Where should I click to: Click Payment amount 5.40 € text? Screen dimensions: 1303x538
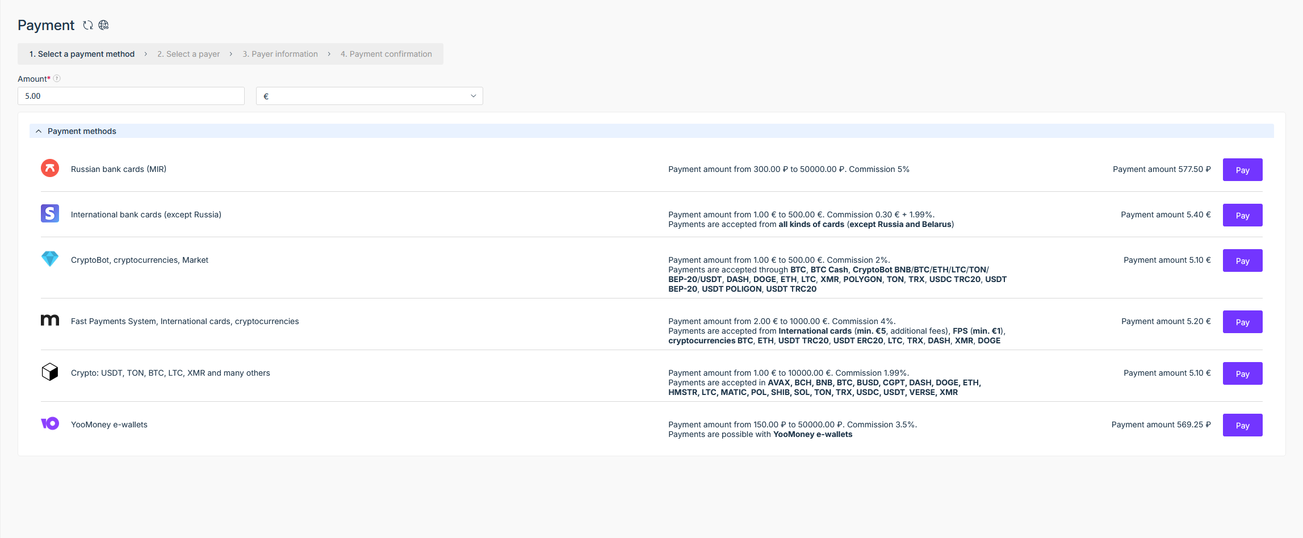point(1166,215)
